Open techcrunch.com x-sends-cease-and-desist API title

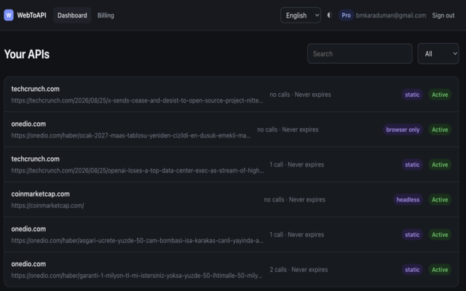point(36,89)
